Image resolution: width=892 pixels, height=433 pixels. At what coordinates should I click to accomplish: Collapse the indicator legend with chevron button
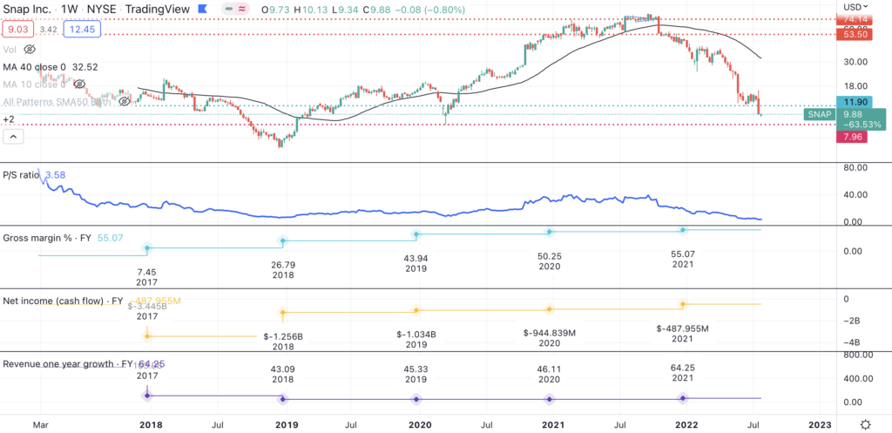point(13,137)
